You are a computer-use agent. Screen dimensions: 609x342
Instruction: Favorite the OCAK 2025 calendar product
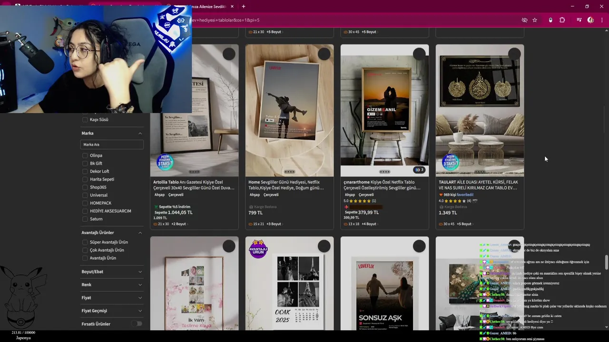[324, 246]
